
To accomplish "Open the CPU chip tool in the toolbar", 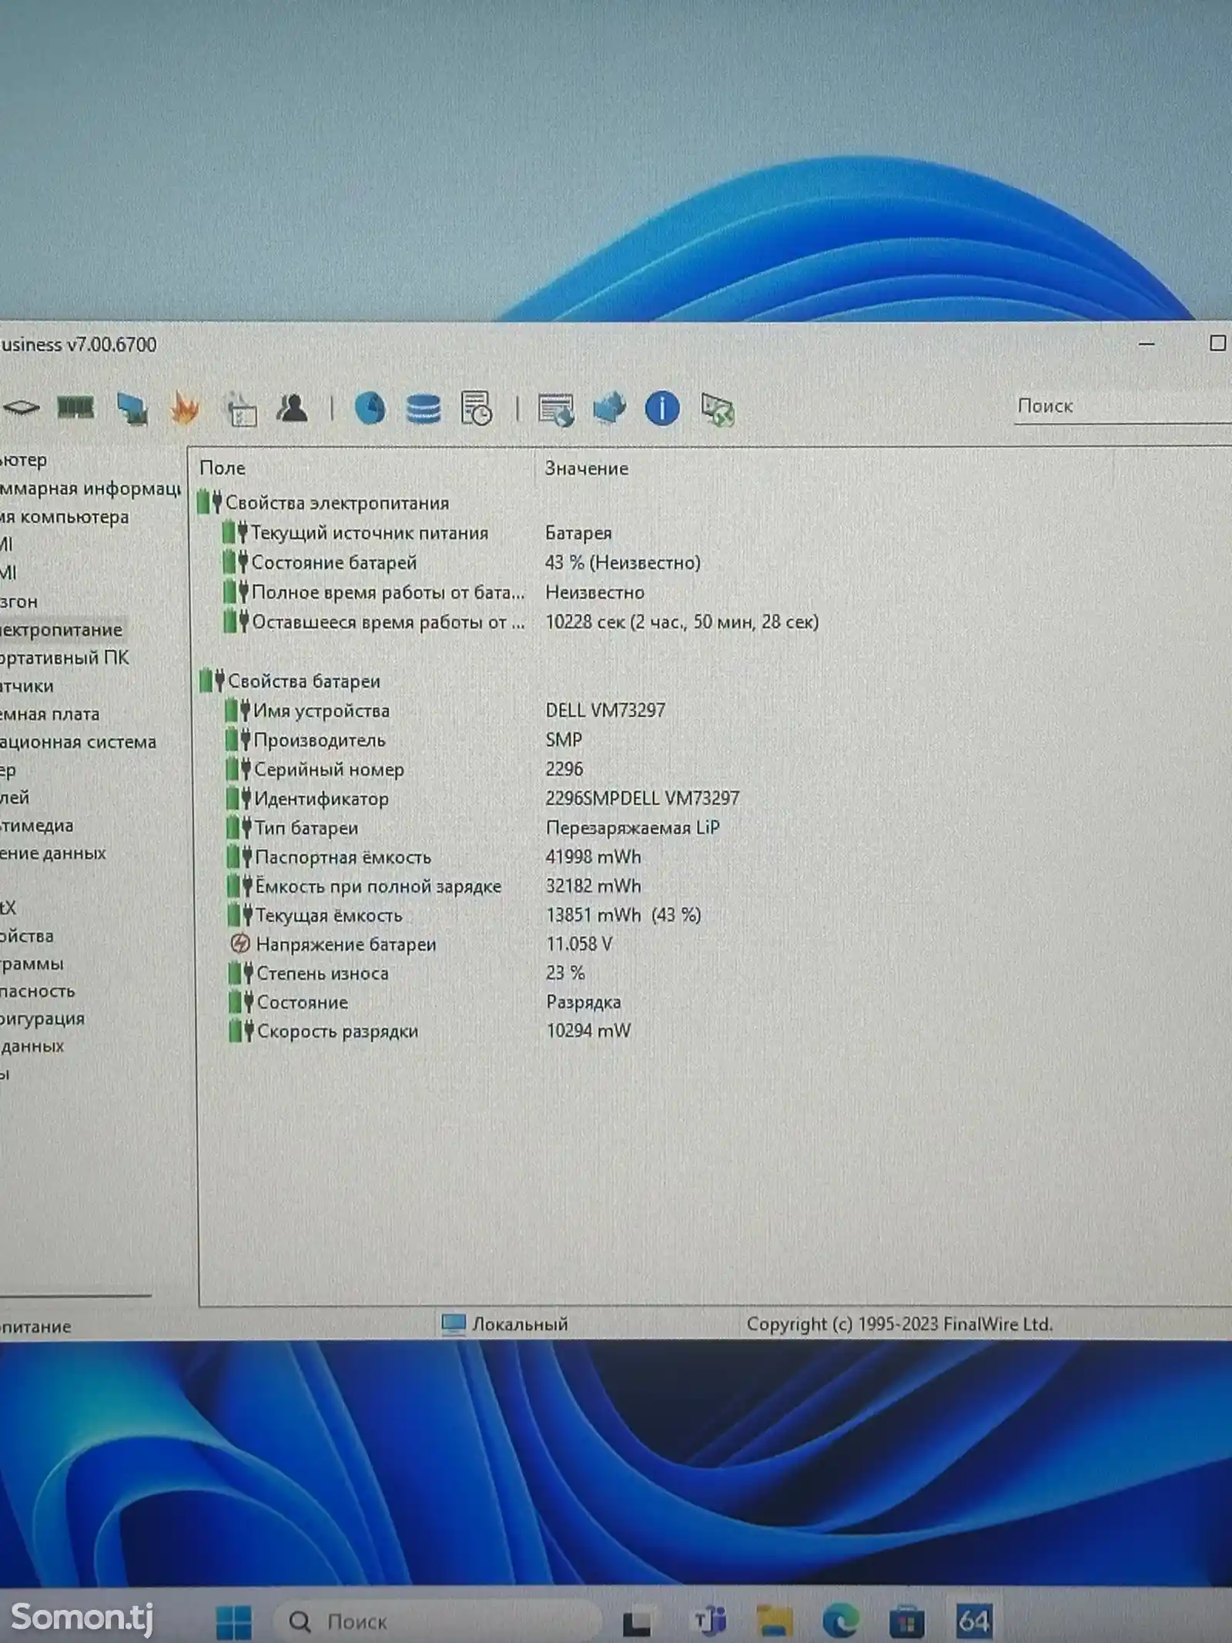I will click(21, 407).
